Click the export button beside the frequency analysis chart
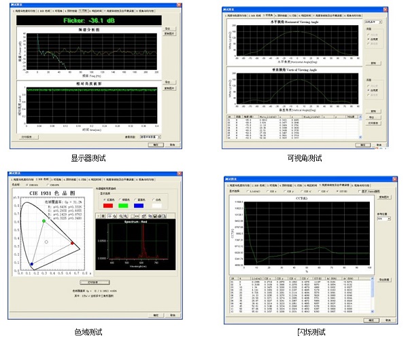Image resolution: width=408 pixels, height=340 pixels. click(x=167, y=28)
